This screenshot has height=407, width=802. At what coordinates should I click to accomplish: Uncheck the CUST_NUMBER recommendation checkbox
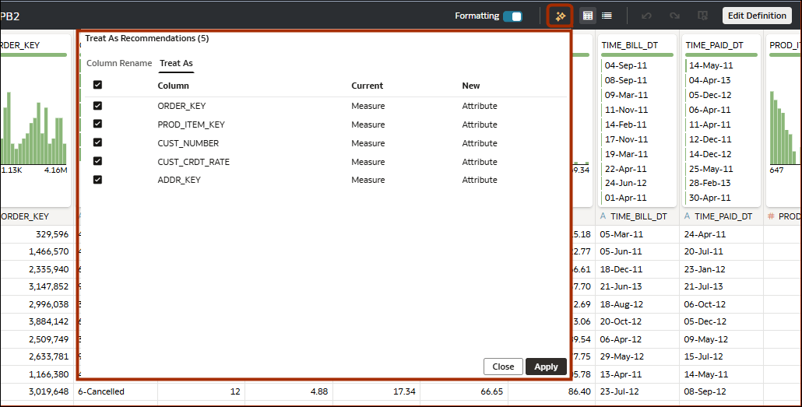[97, 142]
